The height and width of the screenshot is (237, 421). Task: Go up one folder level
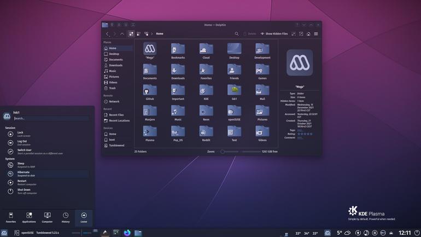point(122,34)
